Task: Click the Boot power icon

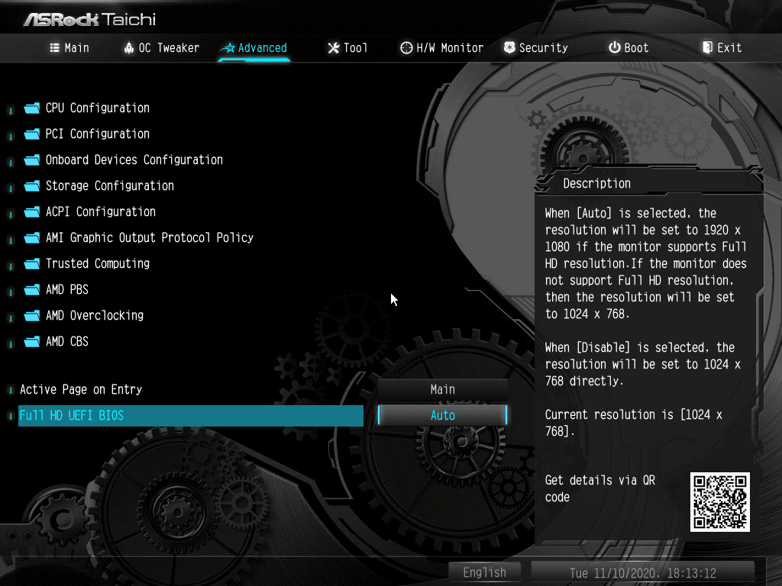Action: click(615, 47)
